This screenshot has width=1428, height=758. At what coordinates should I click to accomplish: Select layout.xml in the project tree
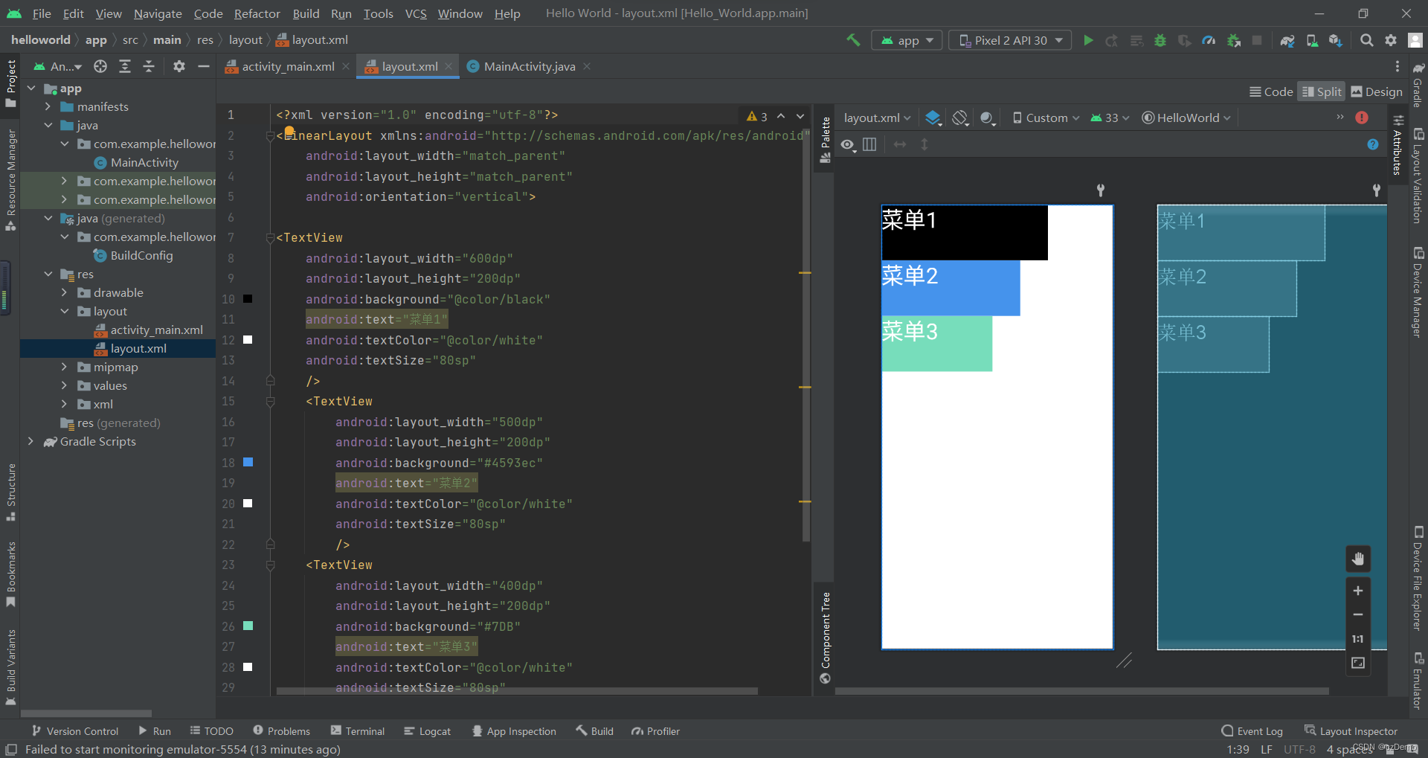click(138, 348)
